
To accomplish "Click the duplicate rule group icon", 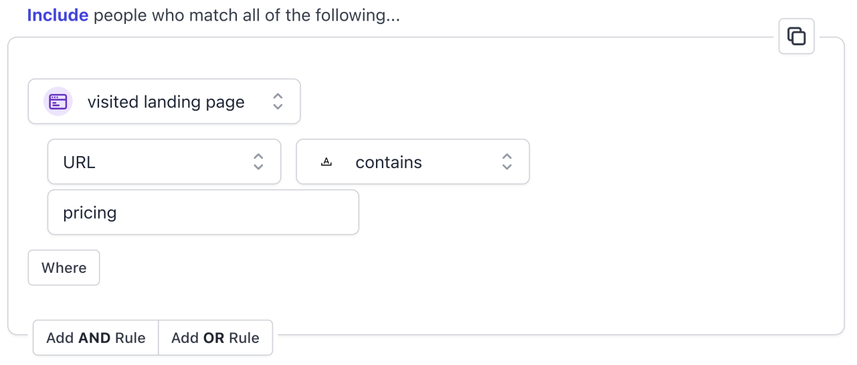I will [x=796, y=36].
